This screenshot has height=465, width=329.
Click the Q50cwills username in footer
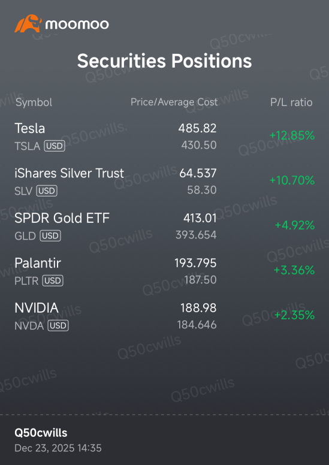click(x=41, y=433)
